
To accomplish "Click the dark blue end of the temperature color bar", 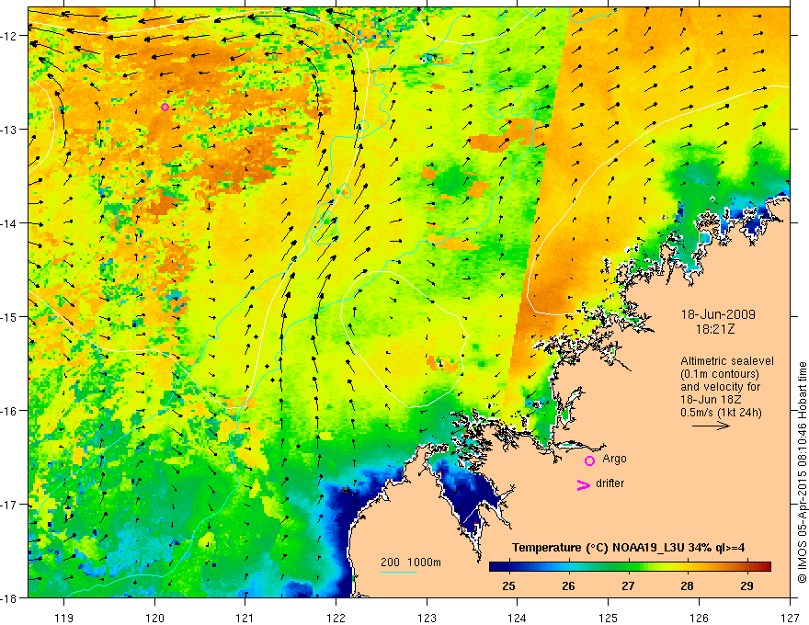I will 495,567.
